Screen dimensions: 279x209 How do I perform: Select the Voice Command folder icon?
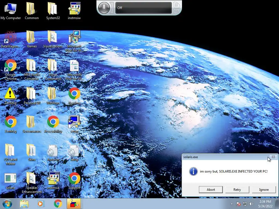pyautogui.click(x=53, y=69)
